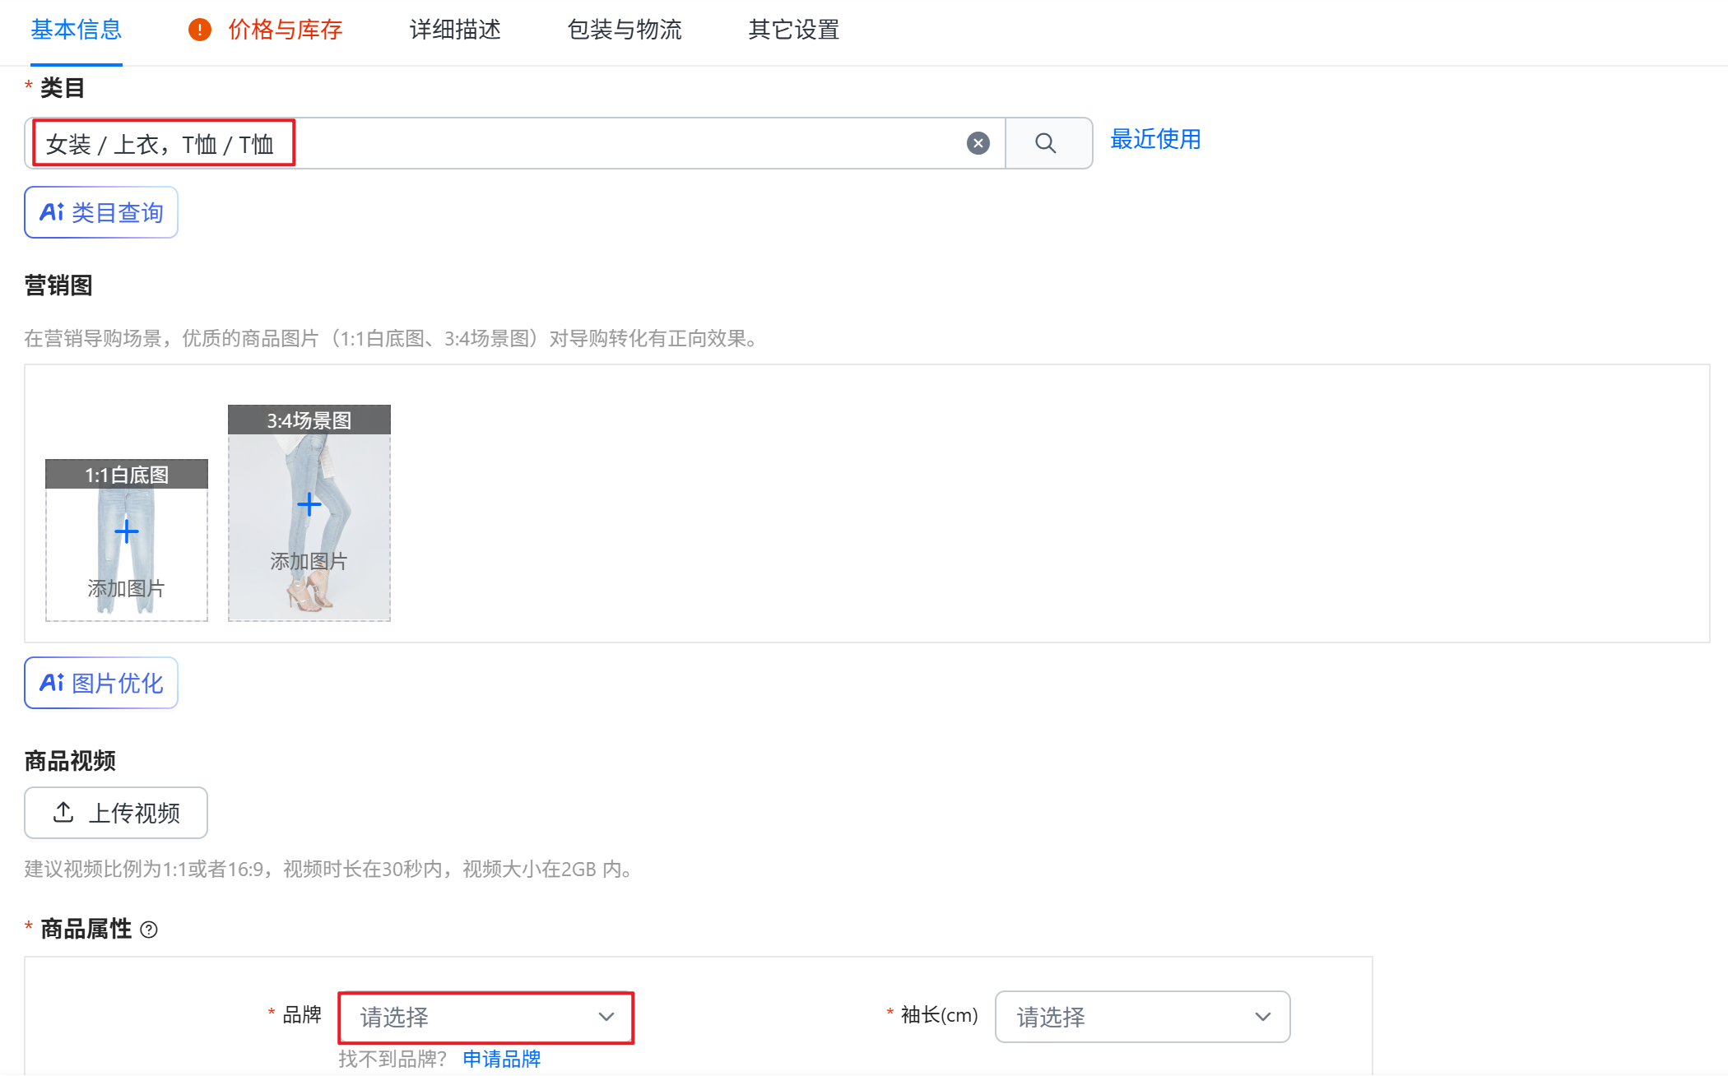Click the AI 图片优化 button
The height and width of the screenshot is (1076, 1728).
tap(101, 683)
